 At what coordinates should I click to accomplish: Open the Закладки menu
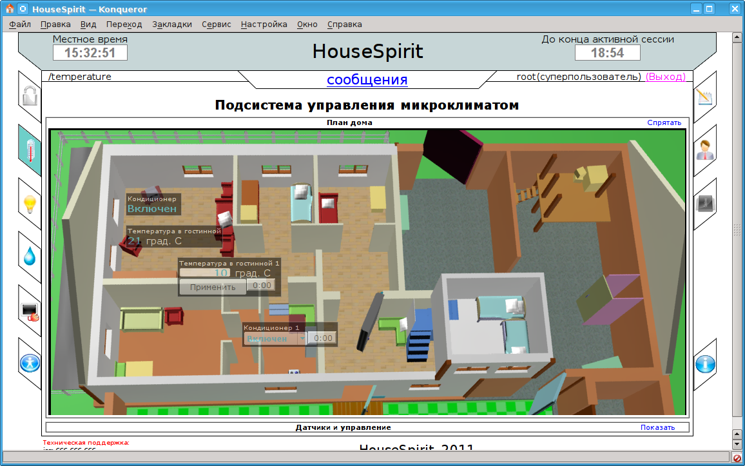[172, 24]
